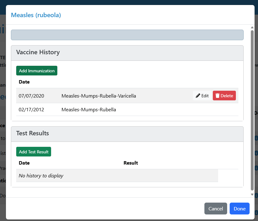Confirm changes with the Done button
The height and width of the screenshot is (221, 258).
tap(239, 209)
